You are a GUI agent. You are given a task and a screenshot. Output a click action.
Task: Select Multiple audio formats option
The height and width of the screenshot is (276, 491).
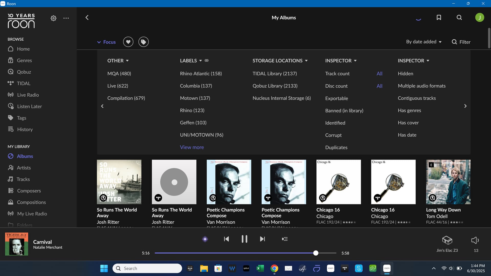422,86
